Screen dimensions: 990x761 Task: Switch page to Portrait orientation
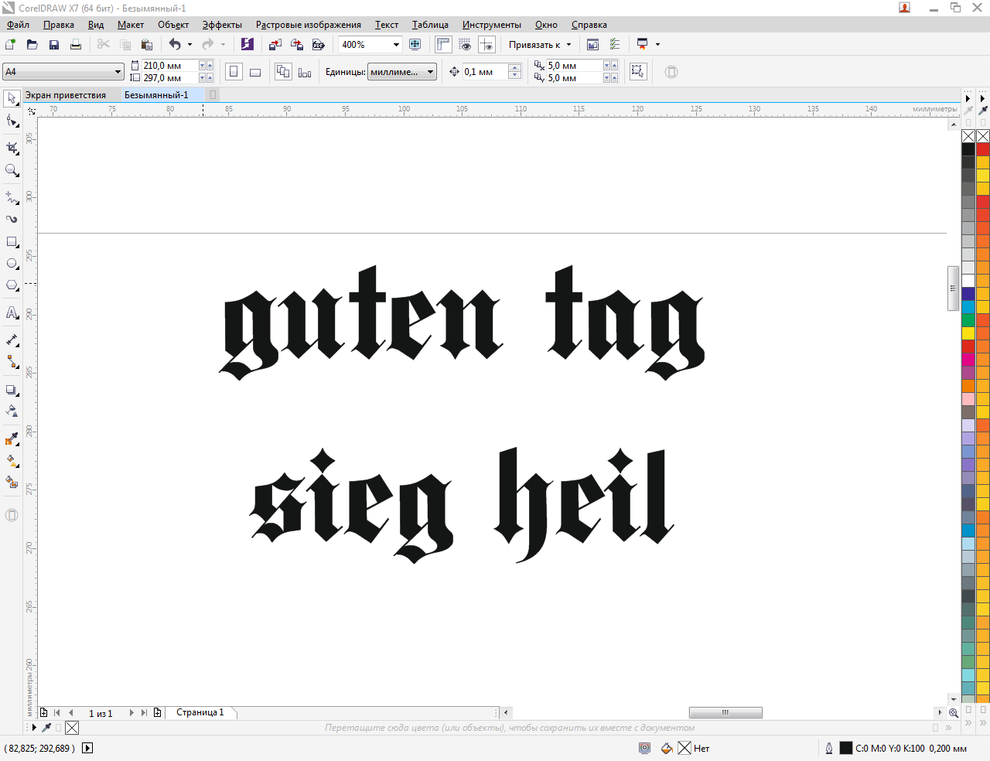(x=234, y=72)
